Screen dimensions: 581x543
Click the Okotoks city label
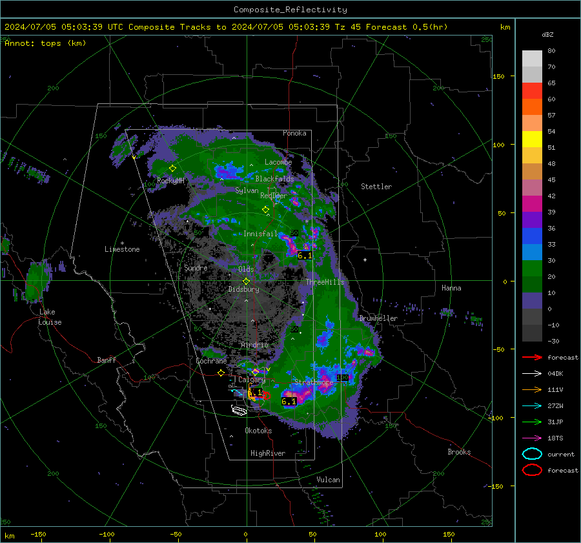pyautogui.click(x=258, y=431)
